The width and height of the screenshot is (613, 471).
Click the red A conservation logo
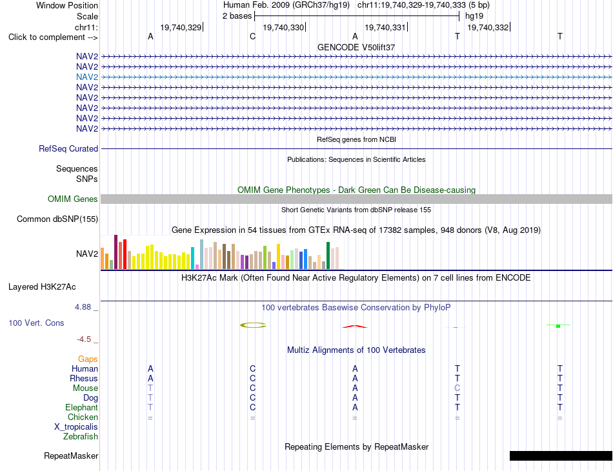[x=355, y=326]
